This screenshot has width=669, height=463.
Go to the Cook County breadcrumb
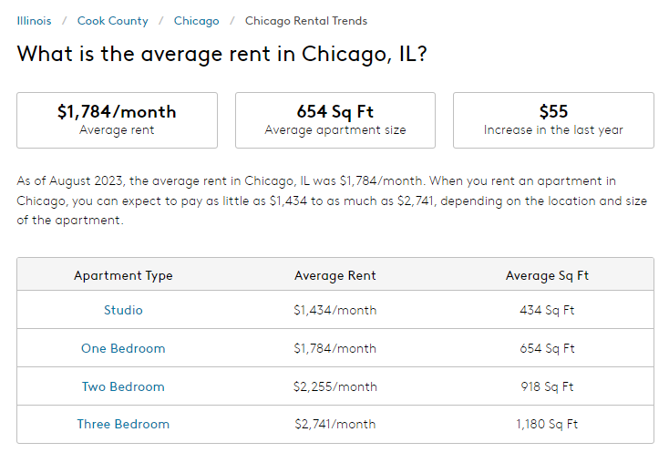coord(112,21)
